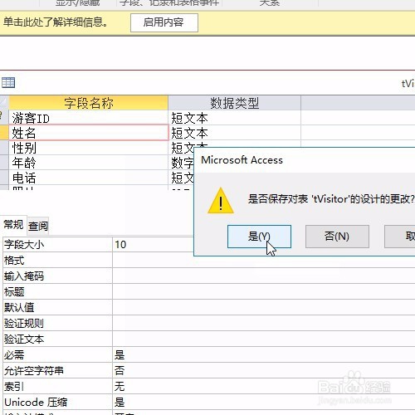Select the 游客ID field name cell

[x=89, y=118]
